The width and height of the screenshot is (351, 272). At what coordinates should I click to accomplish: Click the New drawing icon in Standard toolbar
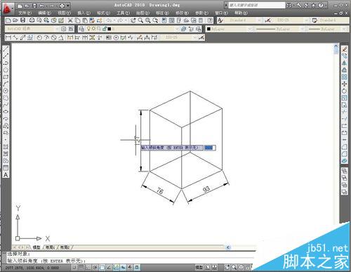pos(8,20)
